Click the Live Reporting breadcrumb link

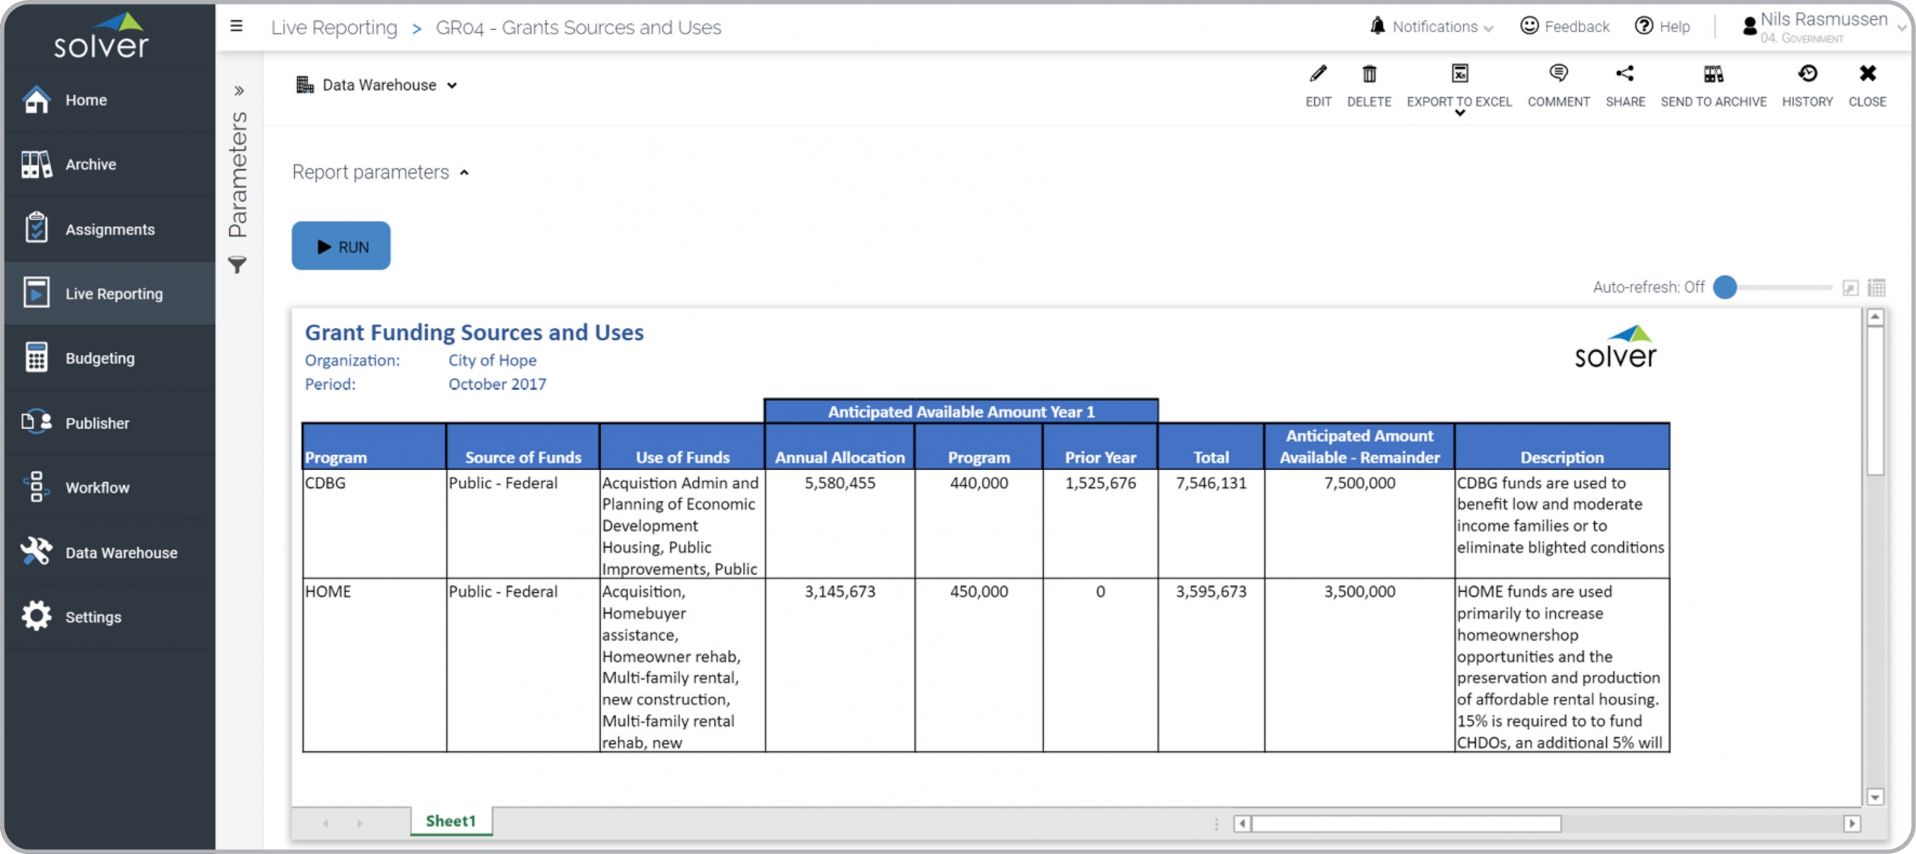(x=334, y=28)
